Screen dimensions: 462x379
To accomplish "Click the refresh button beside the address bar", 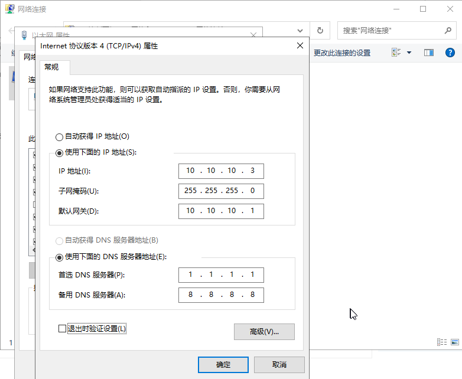I will [x=320, y=30].
